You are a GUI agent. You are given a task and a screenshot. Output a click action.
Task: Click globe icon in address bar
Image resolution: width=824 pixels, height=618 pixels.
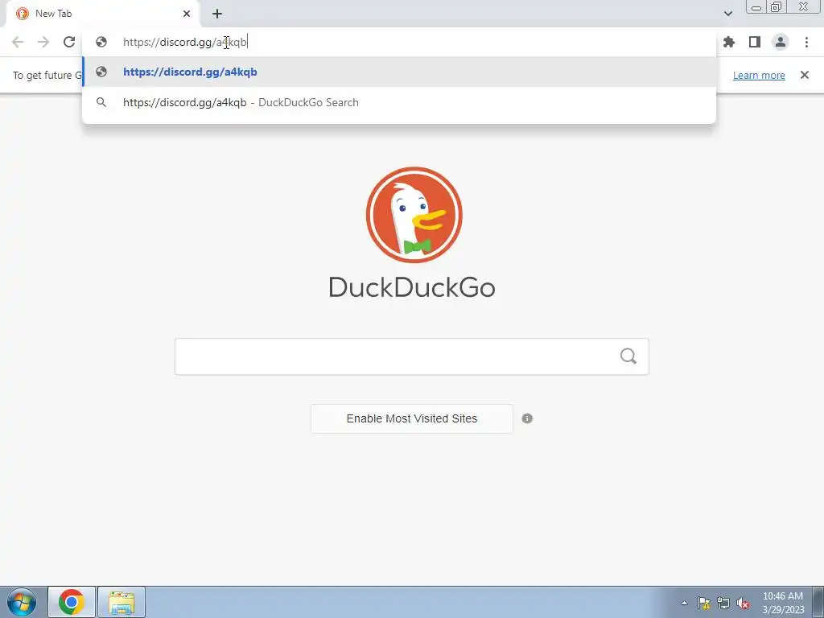coord(101,42)
